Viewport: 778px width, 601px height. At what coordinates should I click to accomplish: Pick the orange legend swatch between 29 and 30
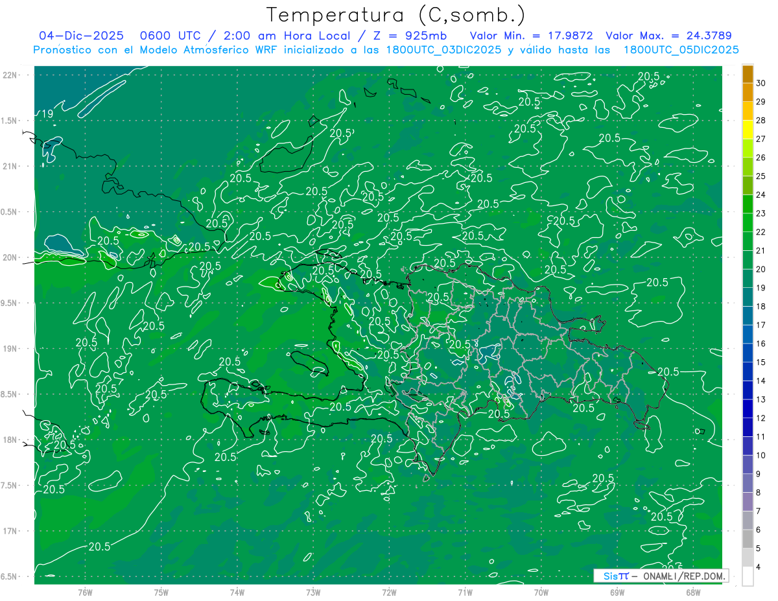[x=748, y=93]
